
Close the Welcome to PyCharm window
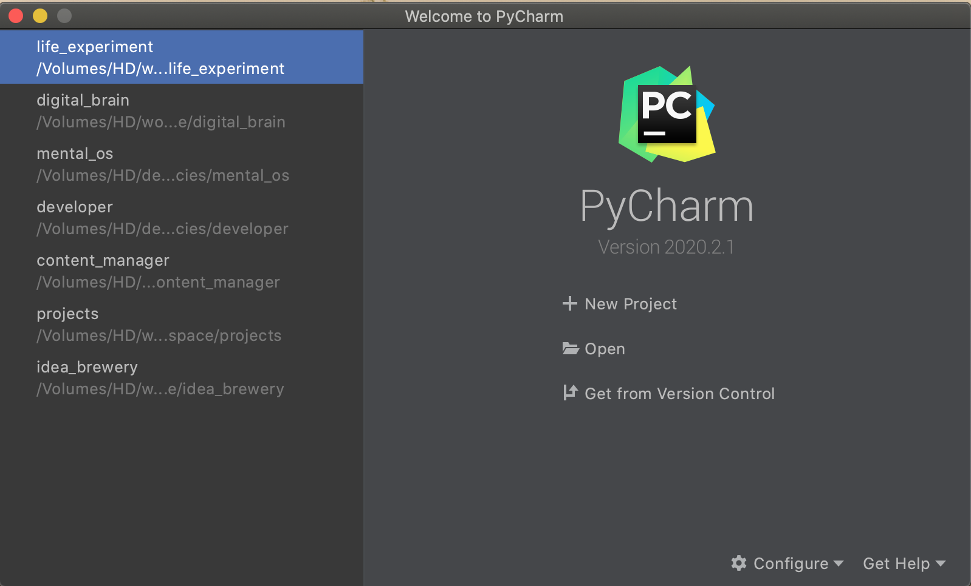[x=16, y=16]
